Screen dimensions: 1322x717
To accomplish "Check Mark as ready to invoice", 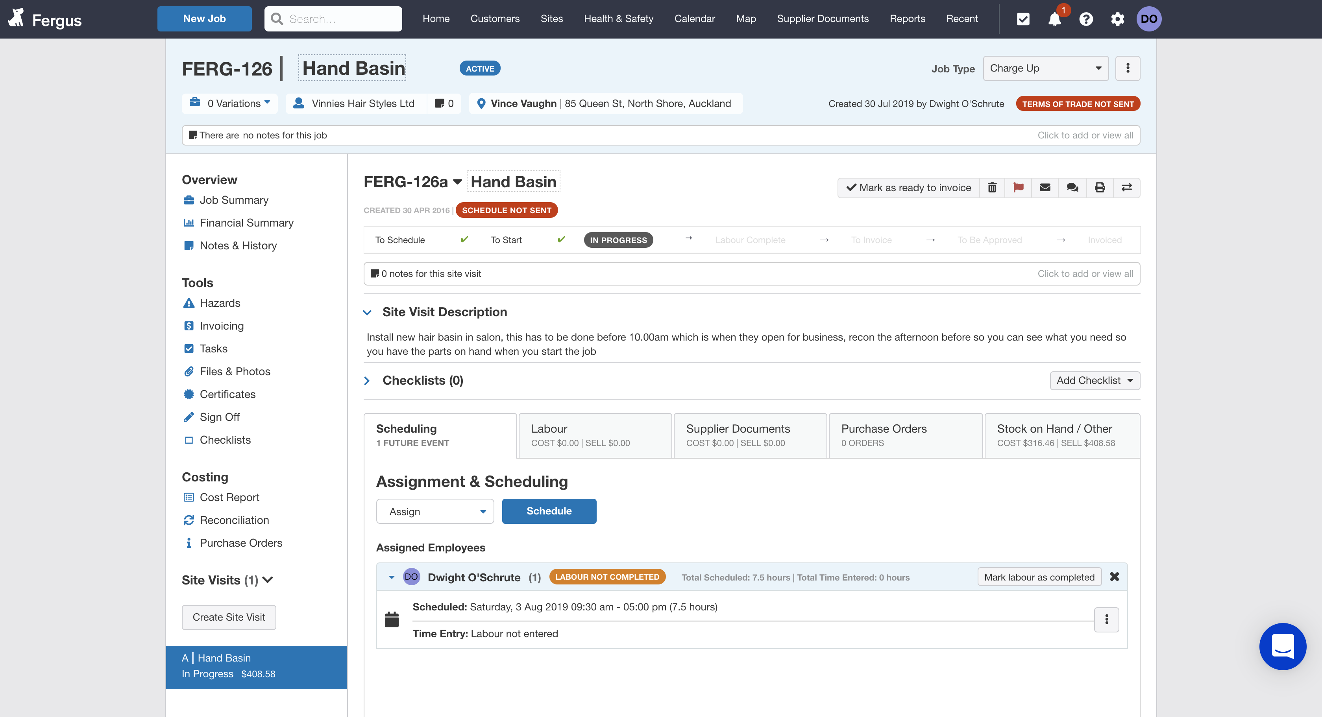I will (909, 187).
